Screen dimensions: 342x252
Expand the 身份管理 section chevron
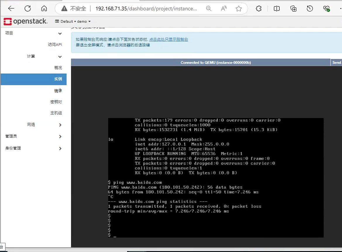(x=60, y=148)
